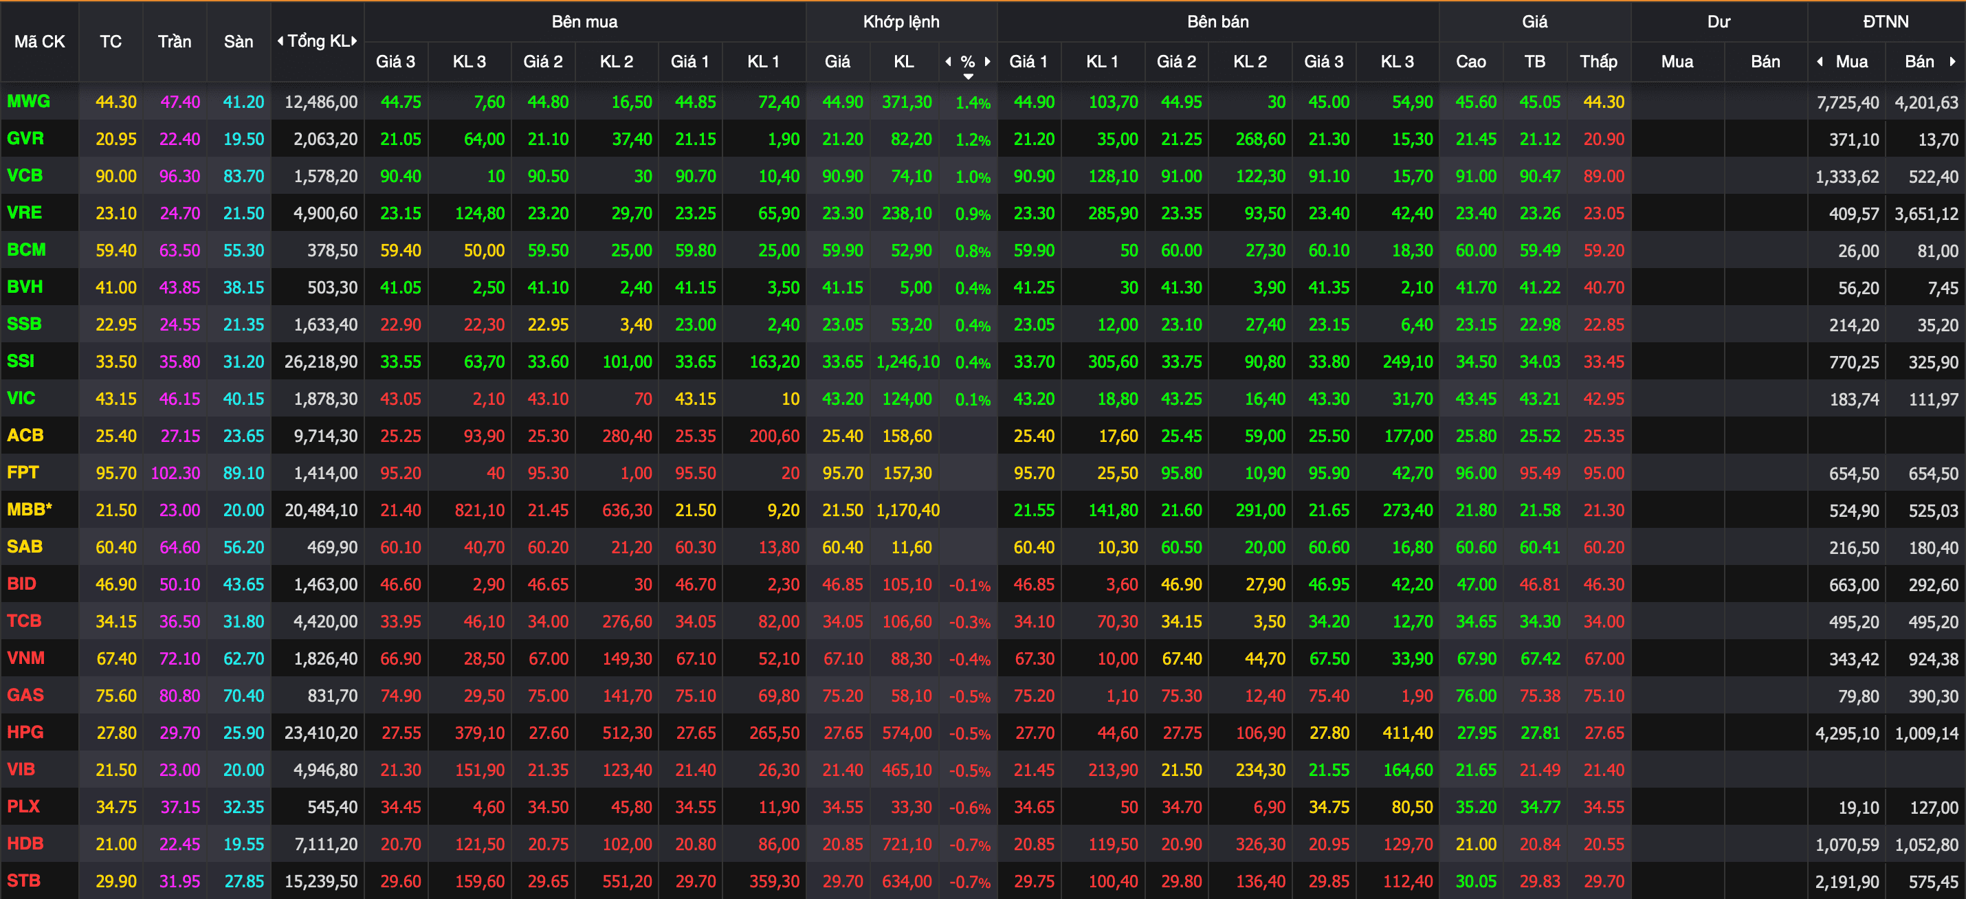Select the HDB ticker

(25, 844)
